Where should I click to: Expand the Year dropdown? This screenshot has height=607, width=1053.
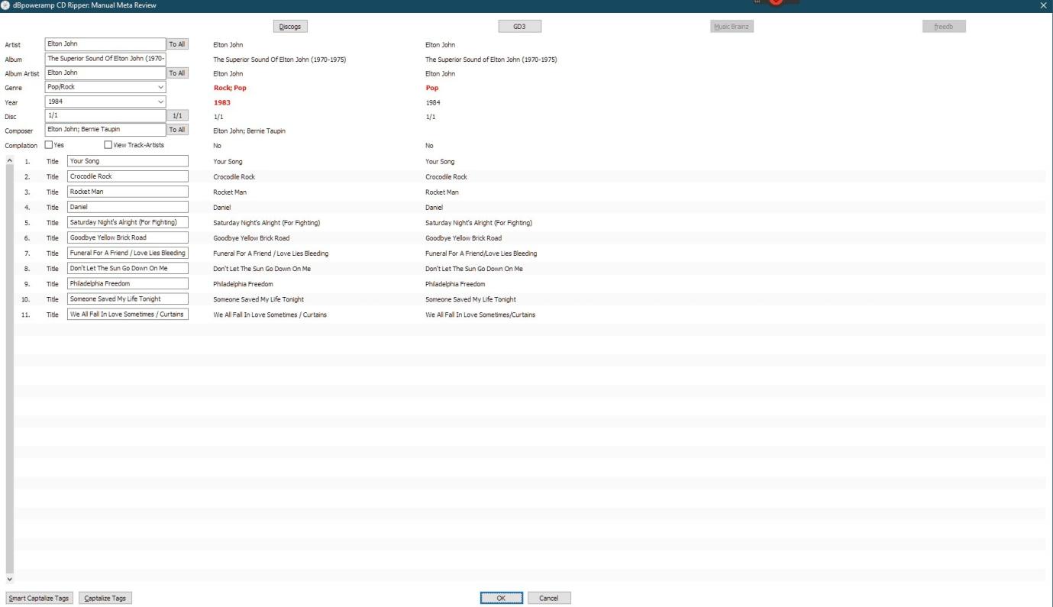tap(160, 102)
